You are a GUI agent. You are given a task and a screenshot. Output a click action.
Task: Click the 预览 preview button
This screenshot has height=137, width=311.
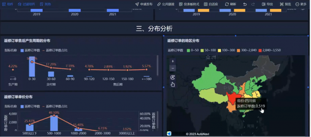tap(285, 4)
